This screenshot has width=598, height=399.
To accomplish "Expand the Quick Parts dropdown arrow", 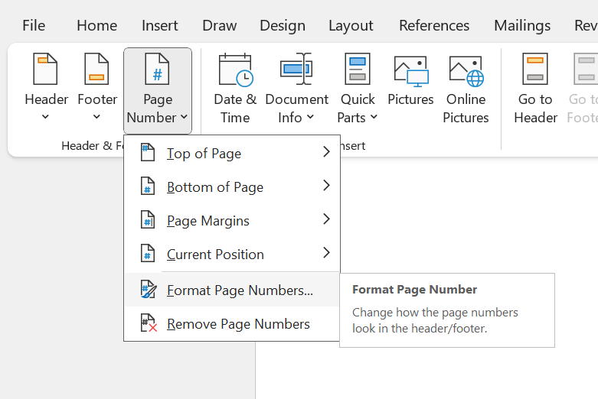I will pos(374,117).
